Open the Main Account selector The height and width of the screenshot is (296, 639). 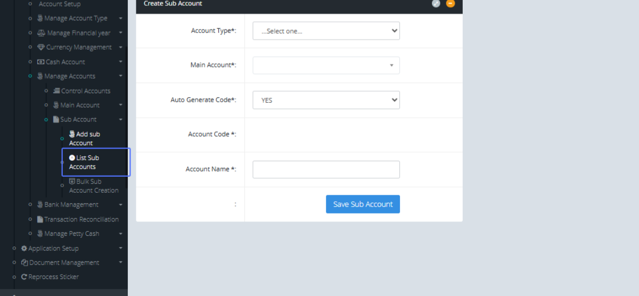(x=326, y=65)
